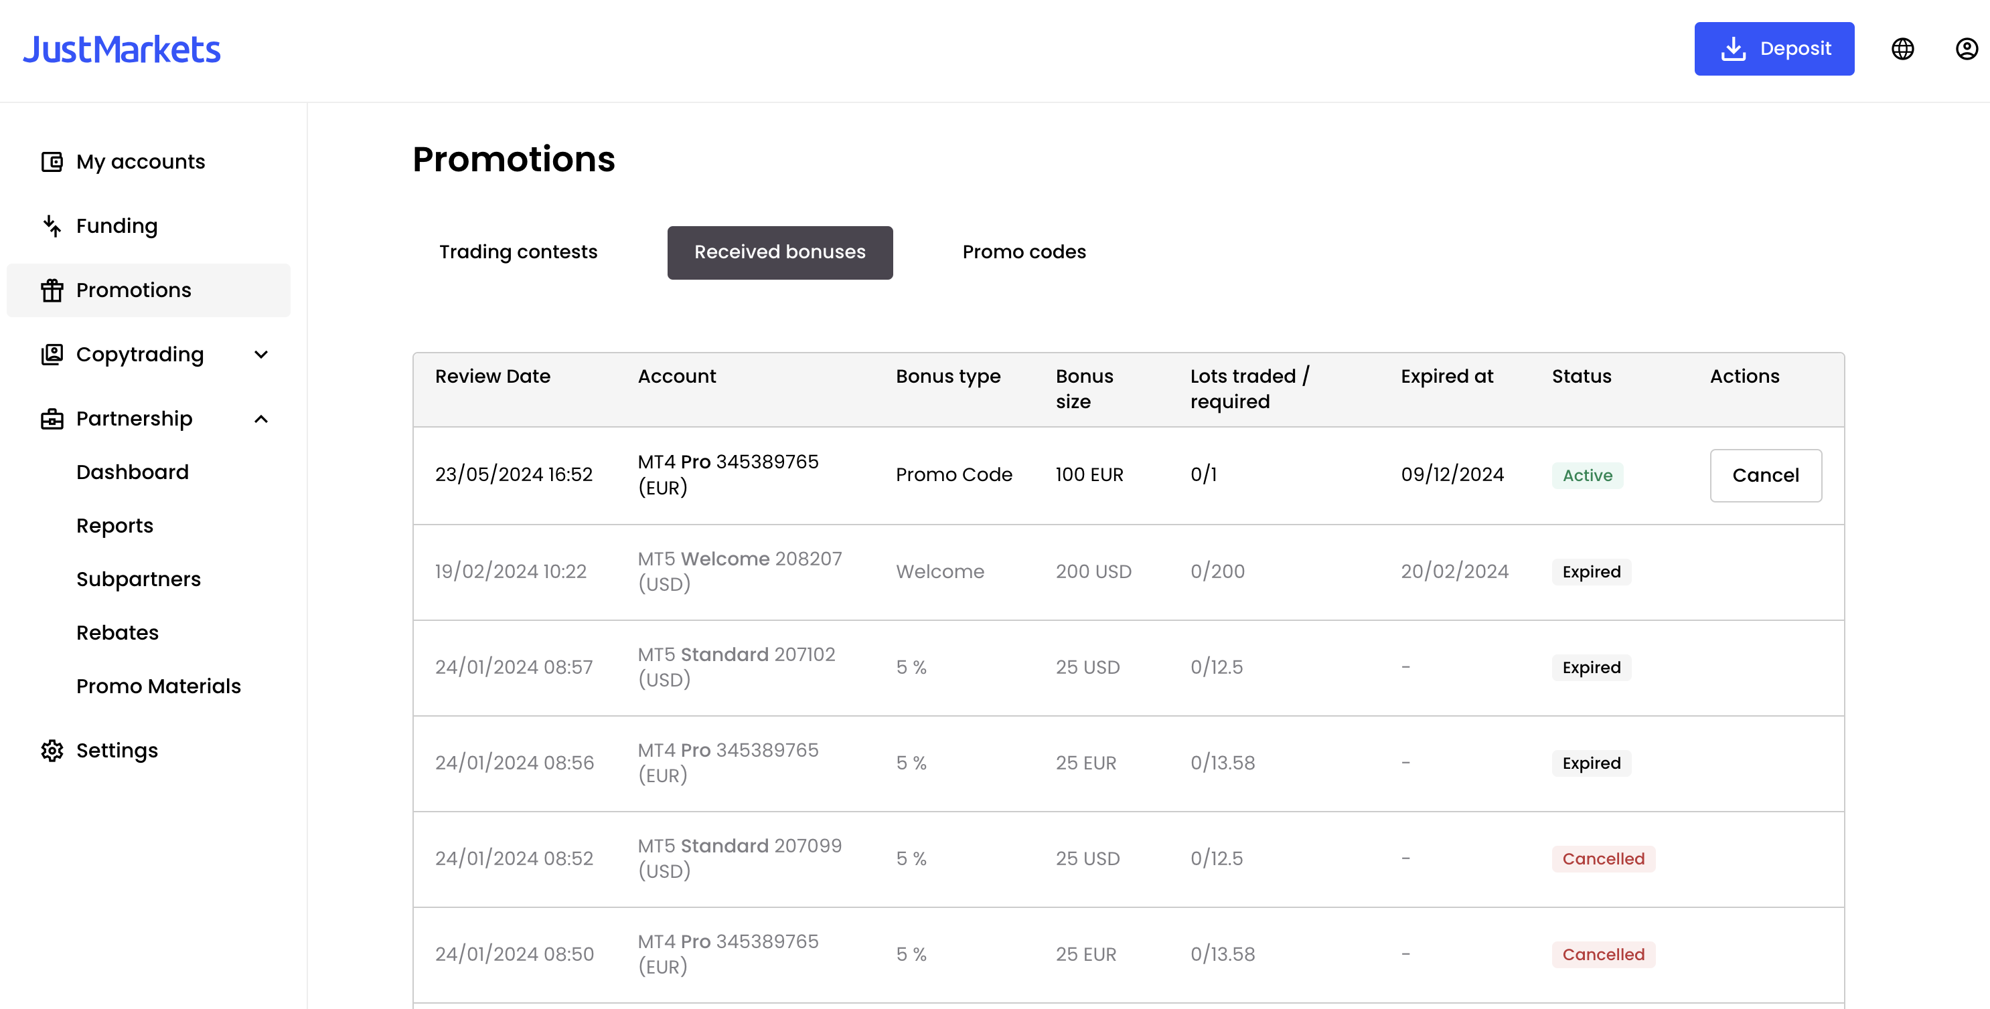
Task: Open Partnership Reports
Action: [114, 526]
